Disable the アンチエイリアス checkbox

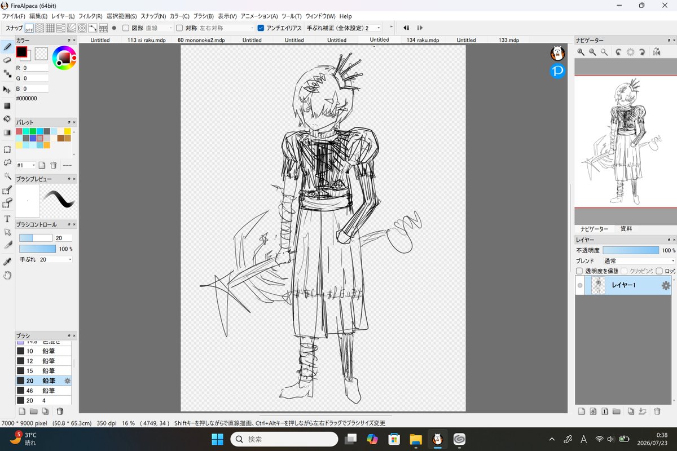tap(261, 28)
